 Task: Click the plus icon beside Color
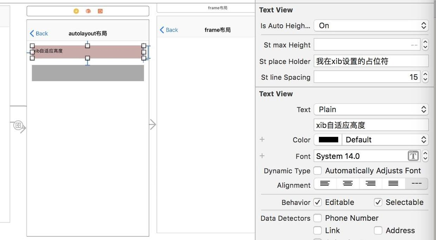click(262, 139)
